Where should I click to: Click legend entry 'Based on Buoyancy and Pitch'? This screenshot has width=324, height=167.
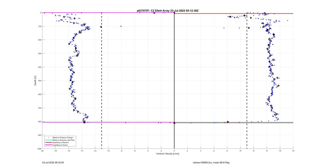pyautogui.click(x=63, y=140)
